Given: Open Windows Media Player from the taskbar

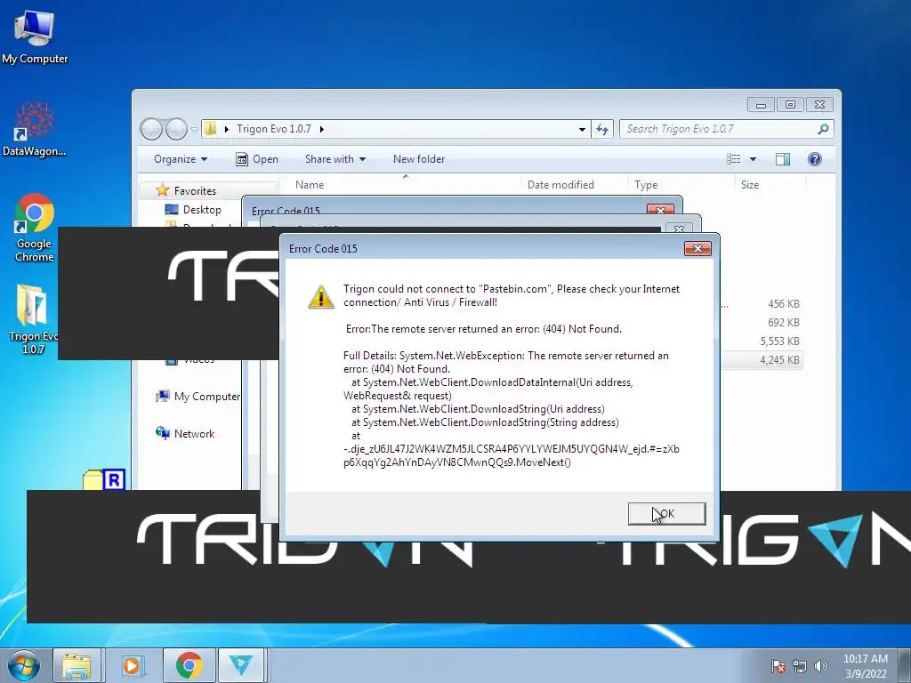Looking at the screenshot, I should tap(133, 665).
